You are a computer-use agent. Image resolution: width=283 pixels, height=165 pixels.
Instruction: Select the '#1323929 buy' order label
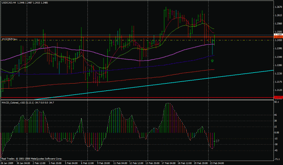coord(10,39)
